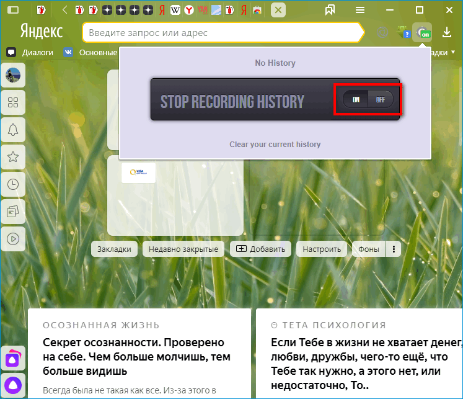463x399 pixels.
Task: Open the Диалоги bookmark
Action: pos(30,53)
